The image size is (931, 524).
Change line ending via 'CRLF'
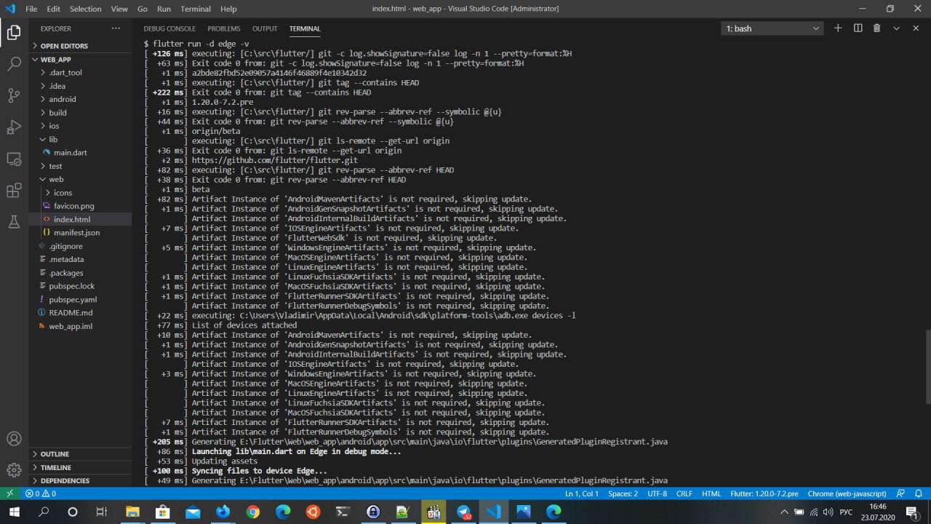point(684,493)
